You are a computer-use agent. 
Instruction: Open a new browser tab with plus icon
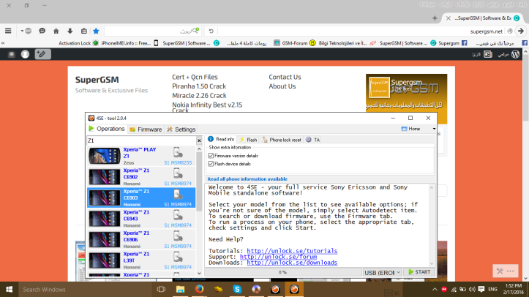tap(435, 18)
